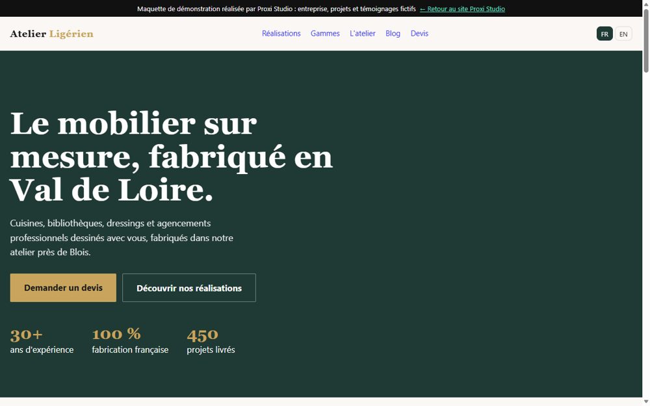
Task: Click the 'fabrication française' label
Action: tap(130, 349)
